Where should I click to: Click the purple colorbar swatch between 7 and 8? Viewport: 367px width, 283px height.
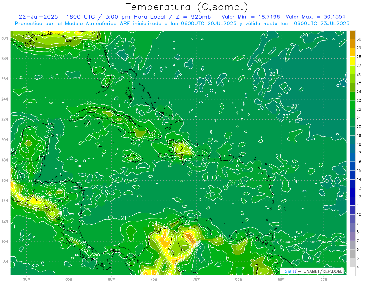[x=353, y=236]
